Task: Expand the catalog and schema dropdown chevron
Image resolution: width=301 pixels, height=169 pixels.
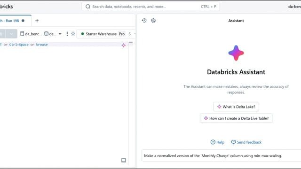Action: pos(60,34)
